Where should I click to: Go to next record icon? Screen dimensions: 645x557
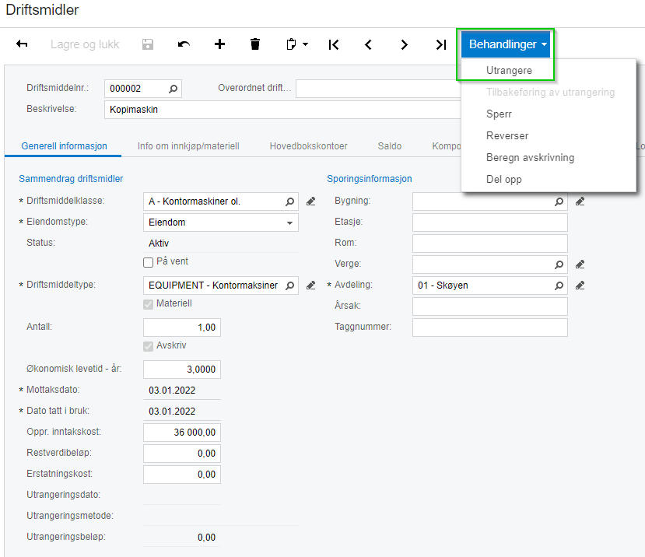(404, 44)
